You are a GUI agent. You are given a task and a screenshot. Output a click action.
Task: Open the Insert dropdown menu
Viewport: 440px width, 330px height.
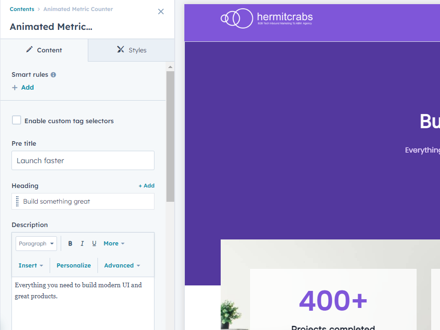(x=31, y=266)
